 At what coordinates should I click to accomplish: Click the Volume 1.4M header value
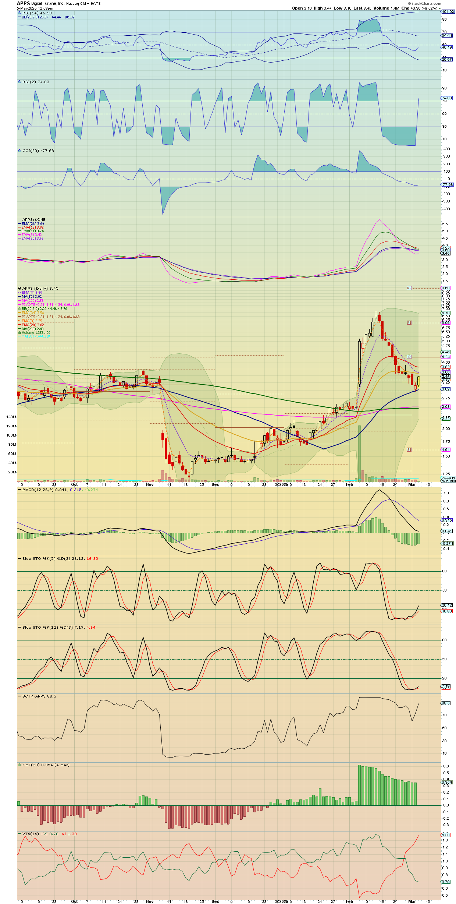tap(386, 8)
